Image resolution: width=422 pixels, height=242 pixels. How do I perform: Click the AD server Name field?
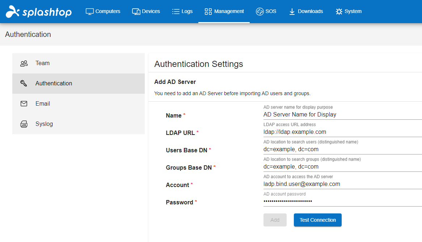[343, 115]
